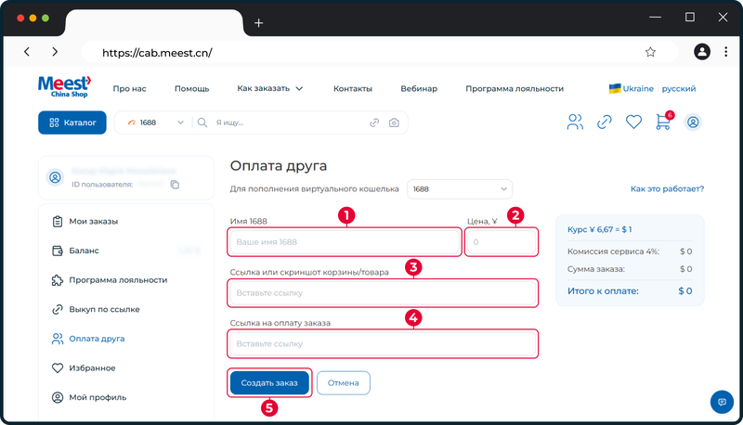Open the Про нас menu item
Image resolution: width=743 pixels, height=425 pixels.
coord(129,88)
